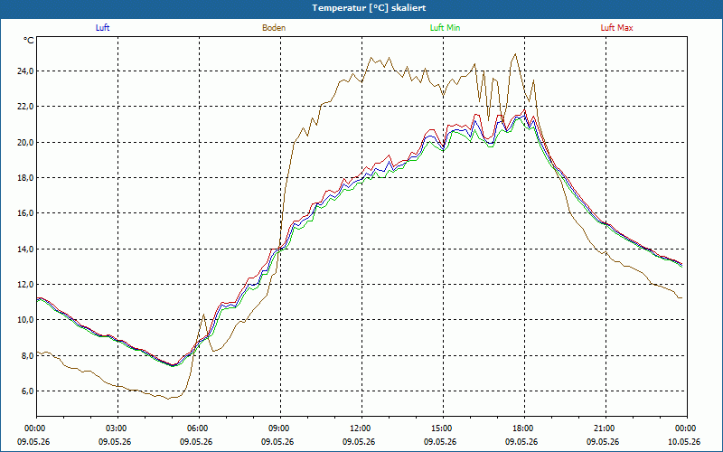
Task: Click the chart title Temperatur [°C] skaliert
Action: (369, 8)
